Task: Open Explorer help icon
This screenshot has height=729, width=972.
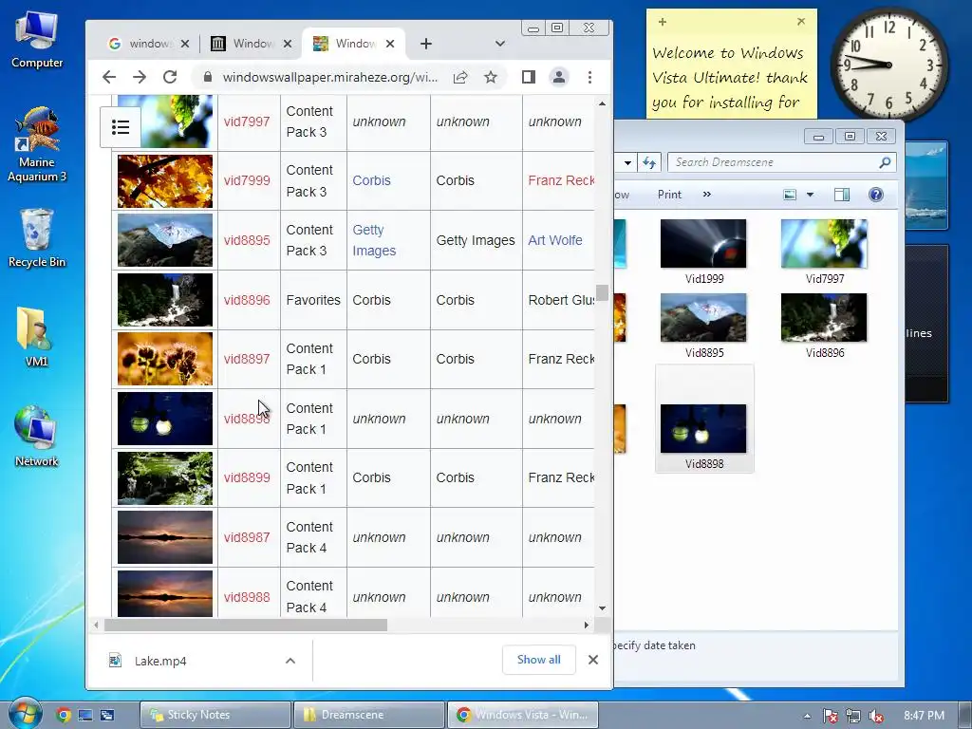Action: click(876, 195)
